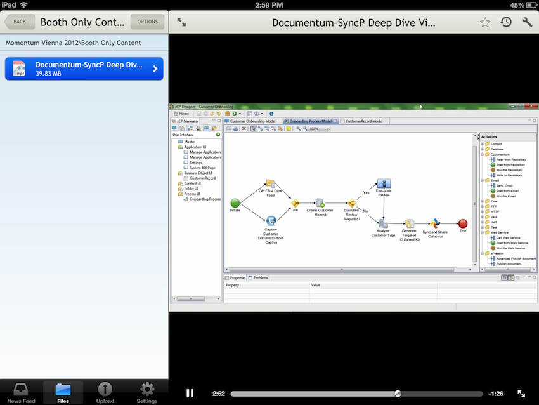Image resolution: width=539 pixels, height=405 pixels.
Task: Click the delete X icon in editor toolbar
Action: [x=244, y=129]
